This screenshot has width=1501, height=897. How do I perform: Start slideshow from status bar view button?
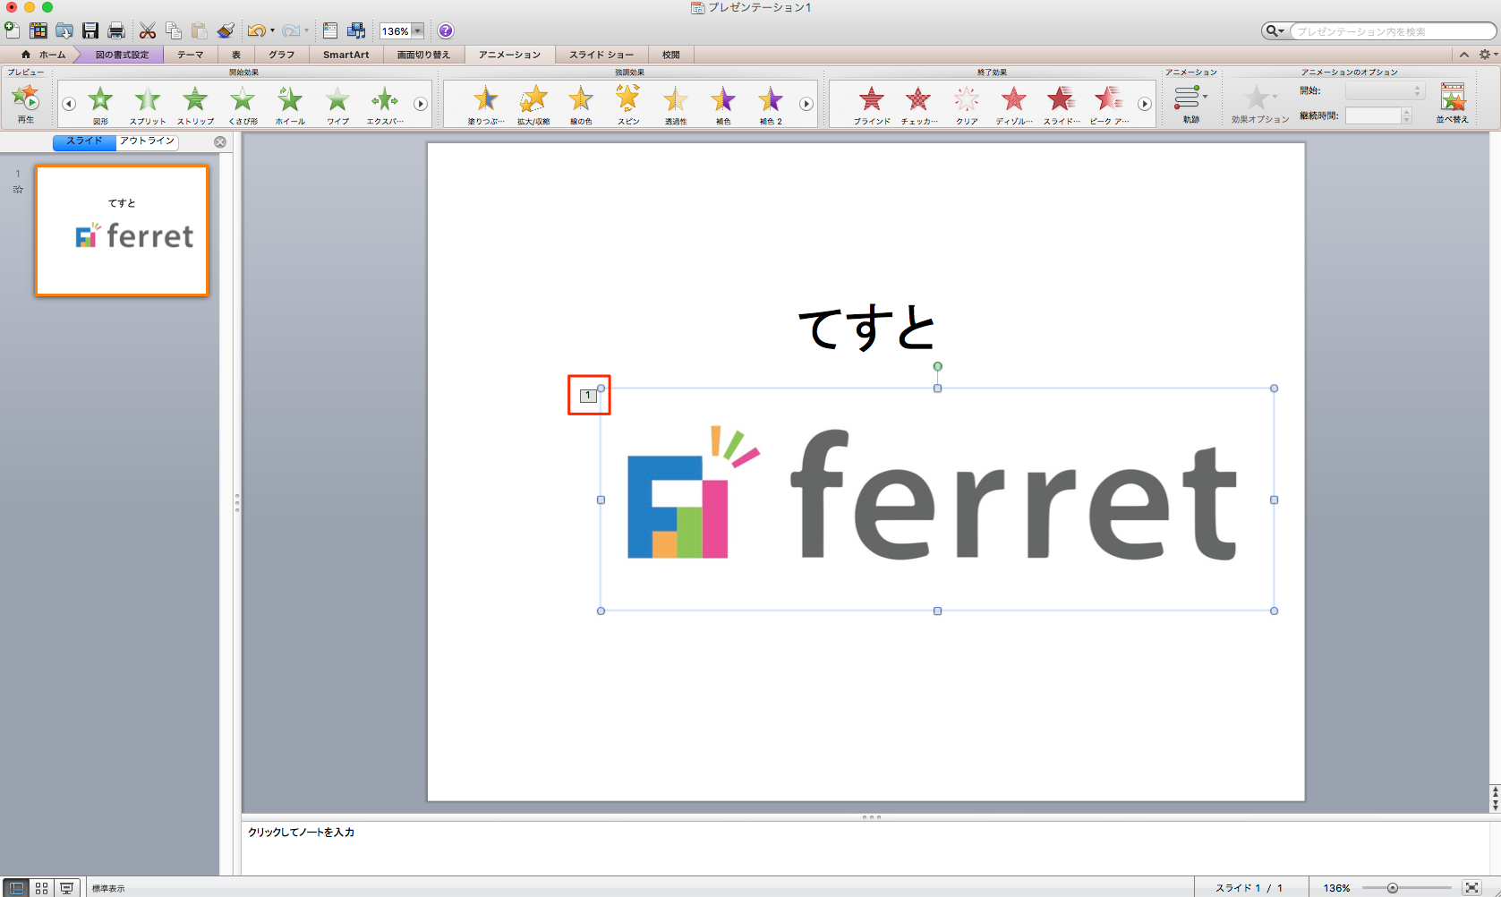pos(66,888)
